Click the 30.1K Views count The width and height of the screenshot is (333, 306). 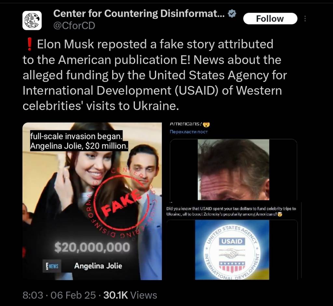tap(130, 295)
